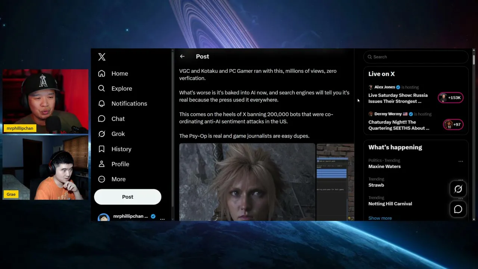Open the floating chat bubble button
Image resolution: width=478 pixels, height=269 pixels.
coord(458,210)
